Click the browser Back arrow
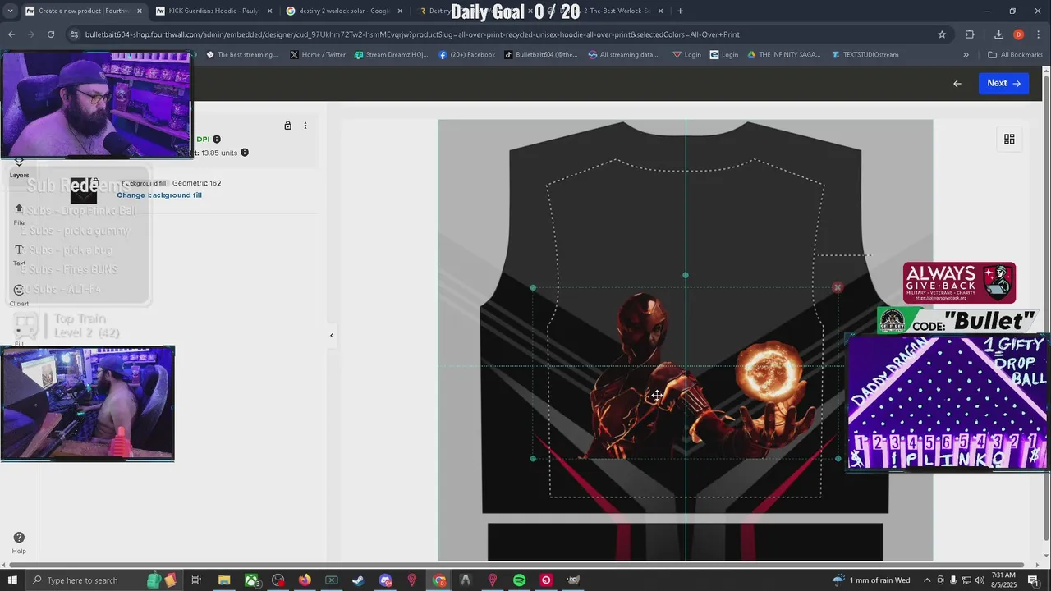The height and width of the screenshot is (591, 1051). click(x=11, y=34)
